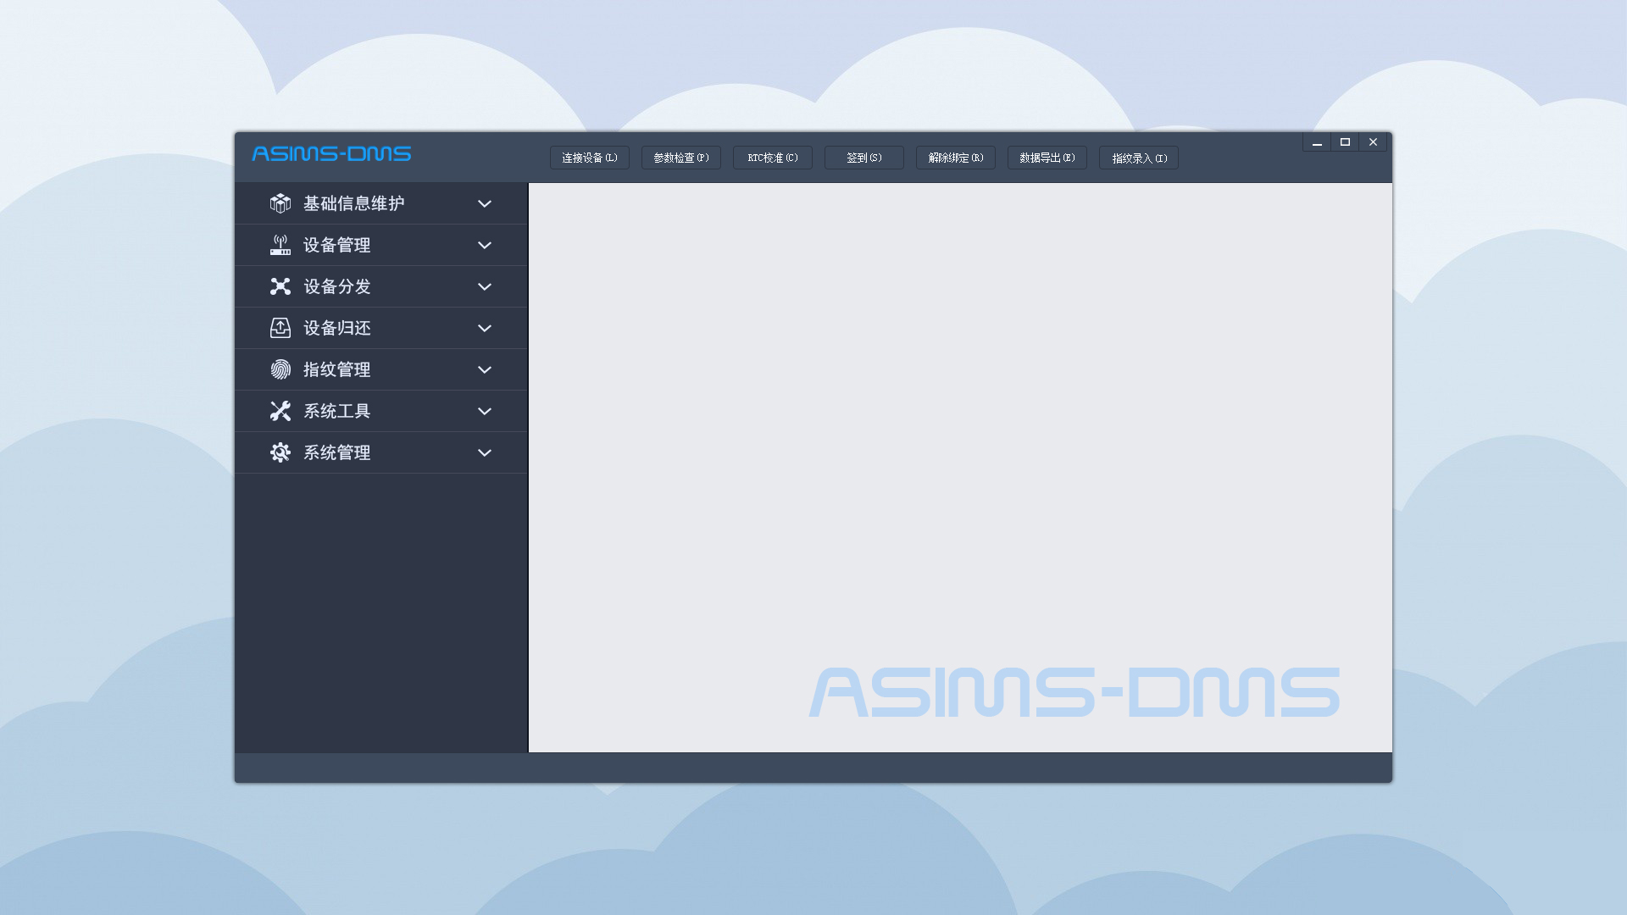The image size is (1627, 915).
Task: Click the 连接设备(L) button
Action: coord(590,158)
